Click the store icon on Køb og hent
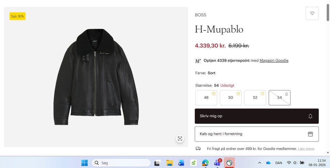 pyautogui.click(x=310, y=134)
